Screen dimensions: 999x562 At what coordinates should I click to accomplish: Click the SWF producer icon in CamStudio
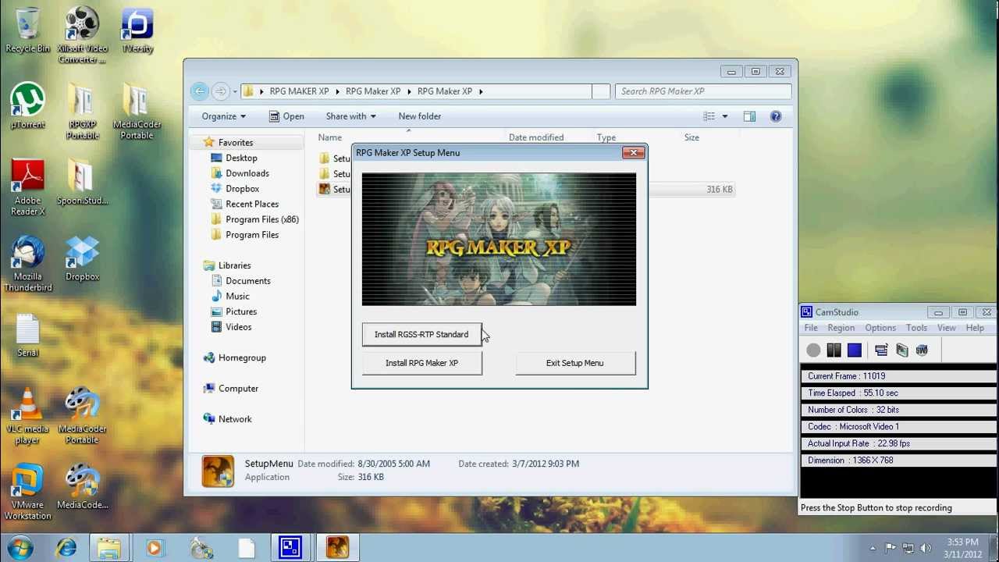click(922, 350)
